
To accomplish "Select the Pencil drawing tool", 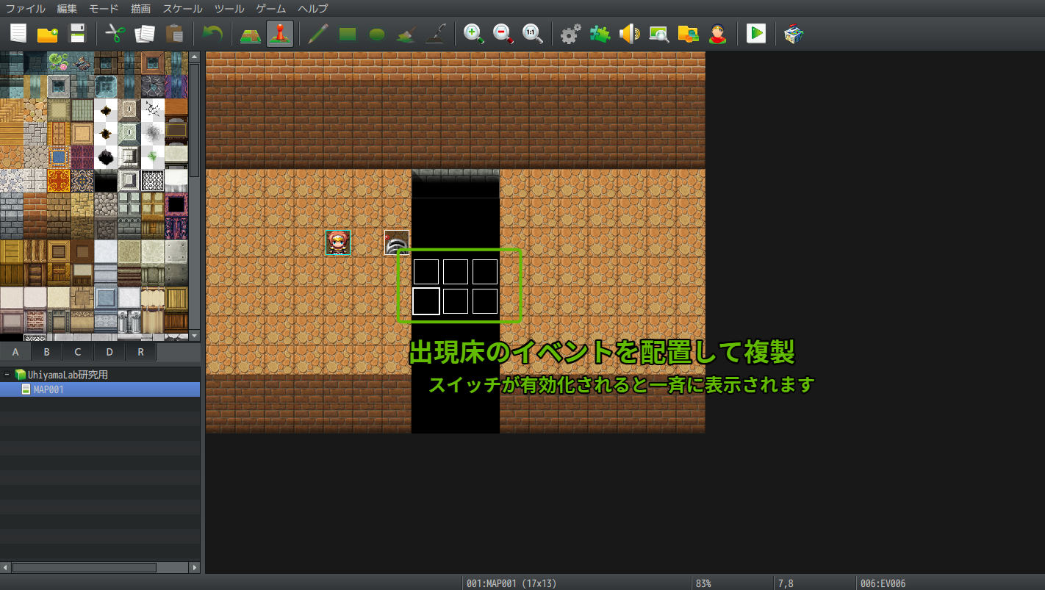I will tap(318, 34).
